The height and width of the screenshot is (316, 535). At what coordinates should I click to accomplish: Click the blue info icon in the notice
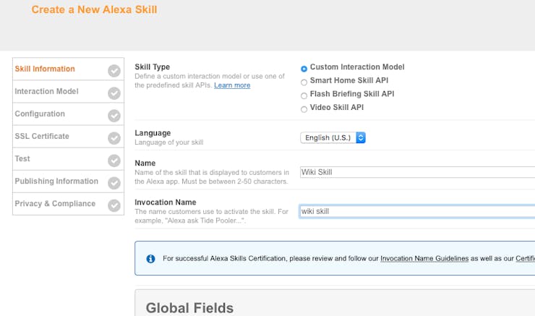point(150,259)
